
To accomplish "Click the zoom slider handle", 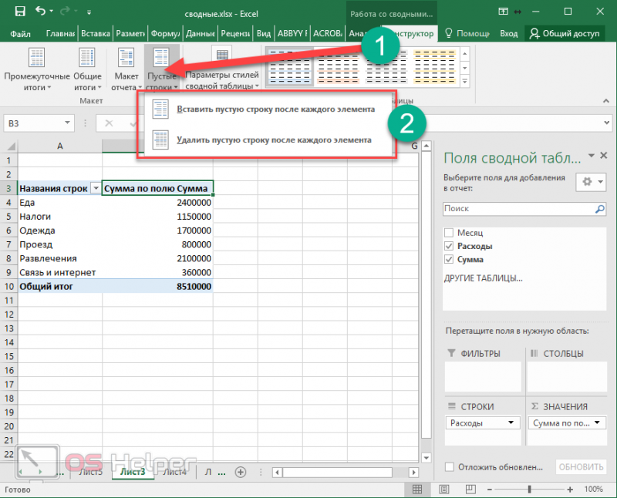I will [x=530, y=490].
